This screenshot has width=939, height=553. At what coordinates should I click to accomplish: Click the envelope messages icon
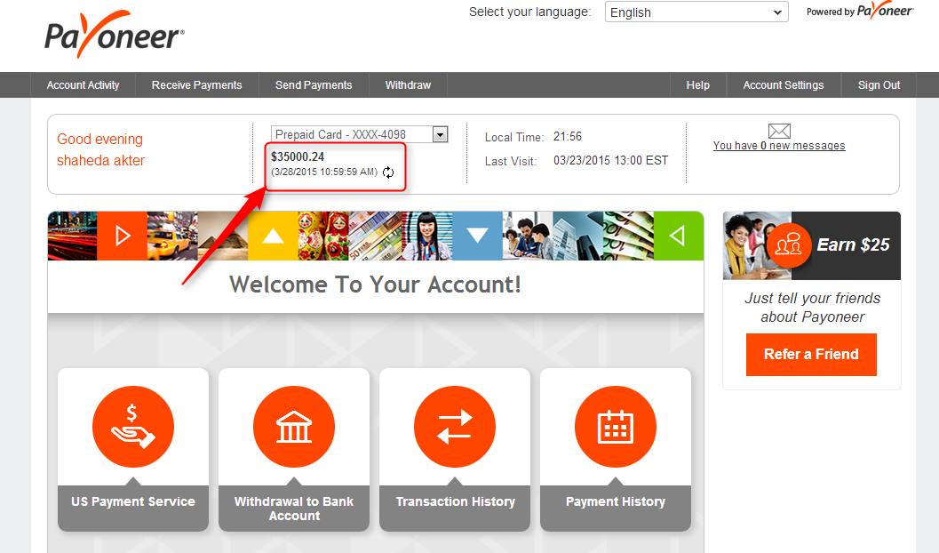click(779, 131)
